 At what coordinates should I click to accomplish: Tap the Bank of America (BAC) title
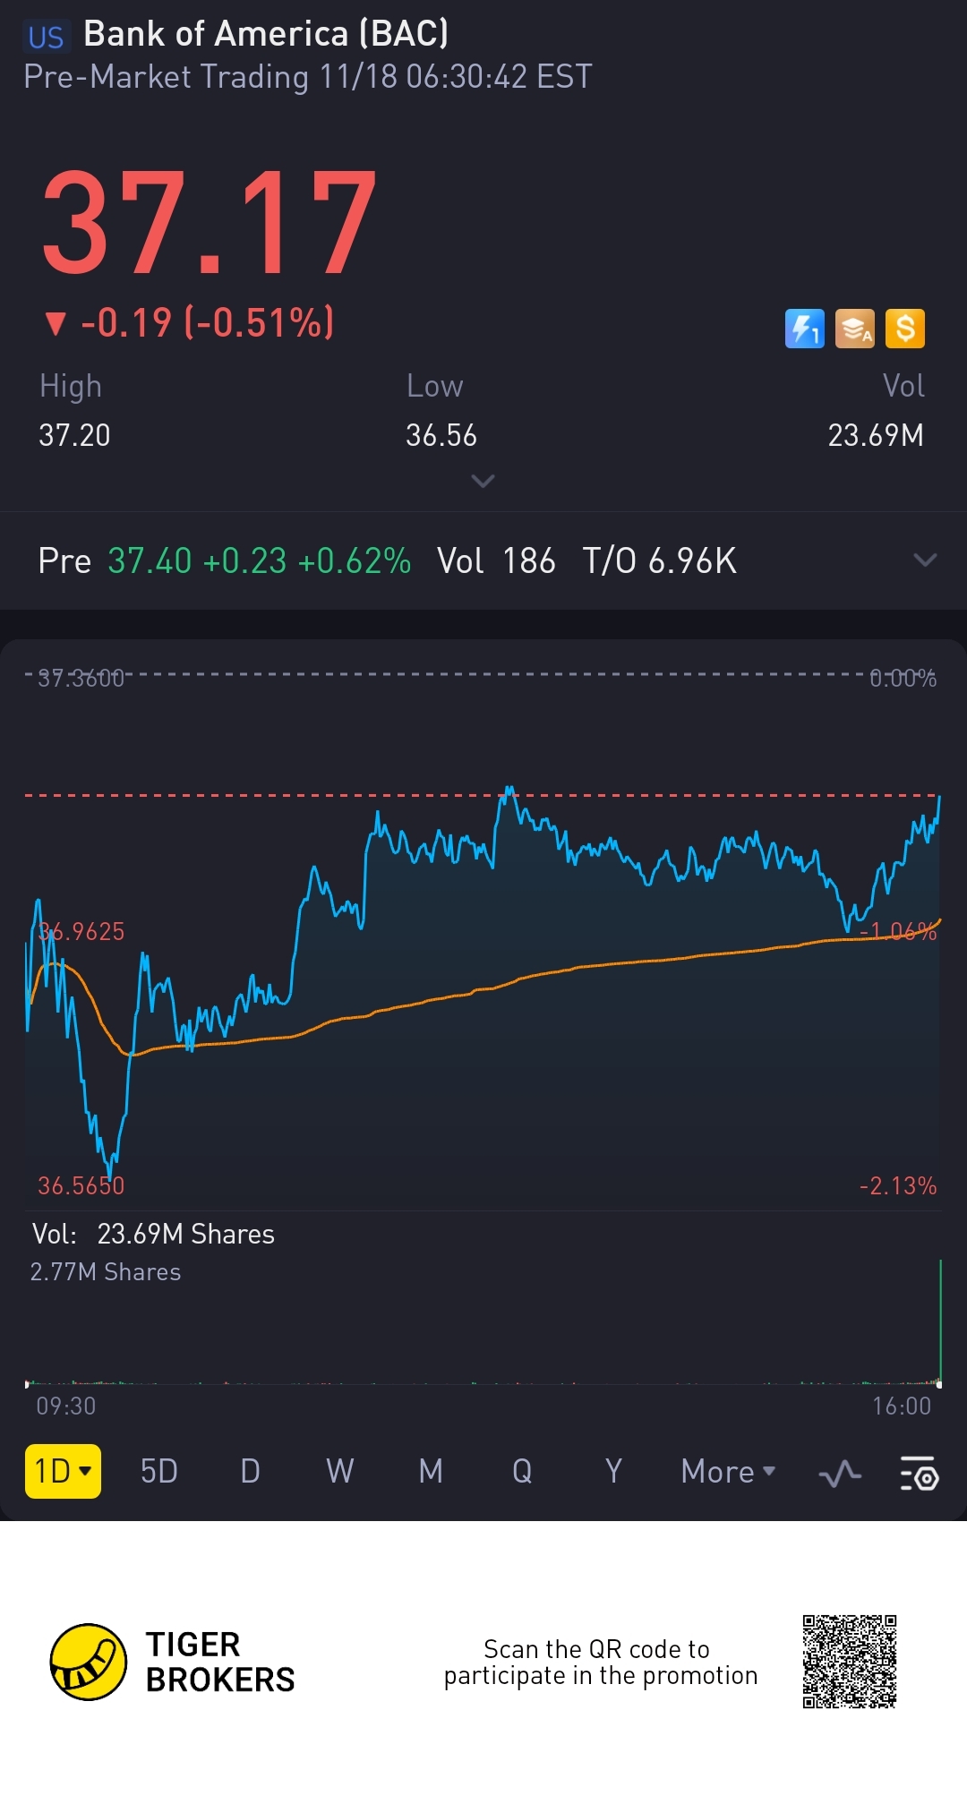tap(266, 34)
